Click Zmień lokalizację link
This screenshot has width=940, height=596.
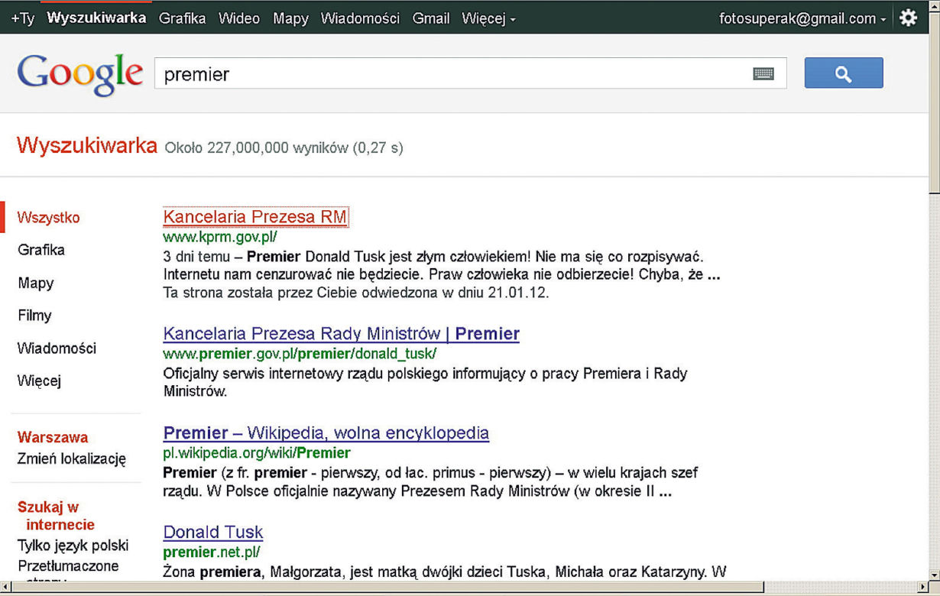[72, 459]
